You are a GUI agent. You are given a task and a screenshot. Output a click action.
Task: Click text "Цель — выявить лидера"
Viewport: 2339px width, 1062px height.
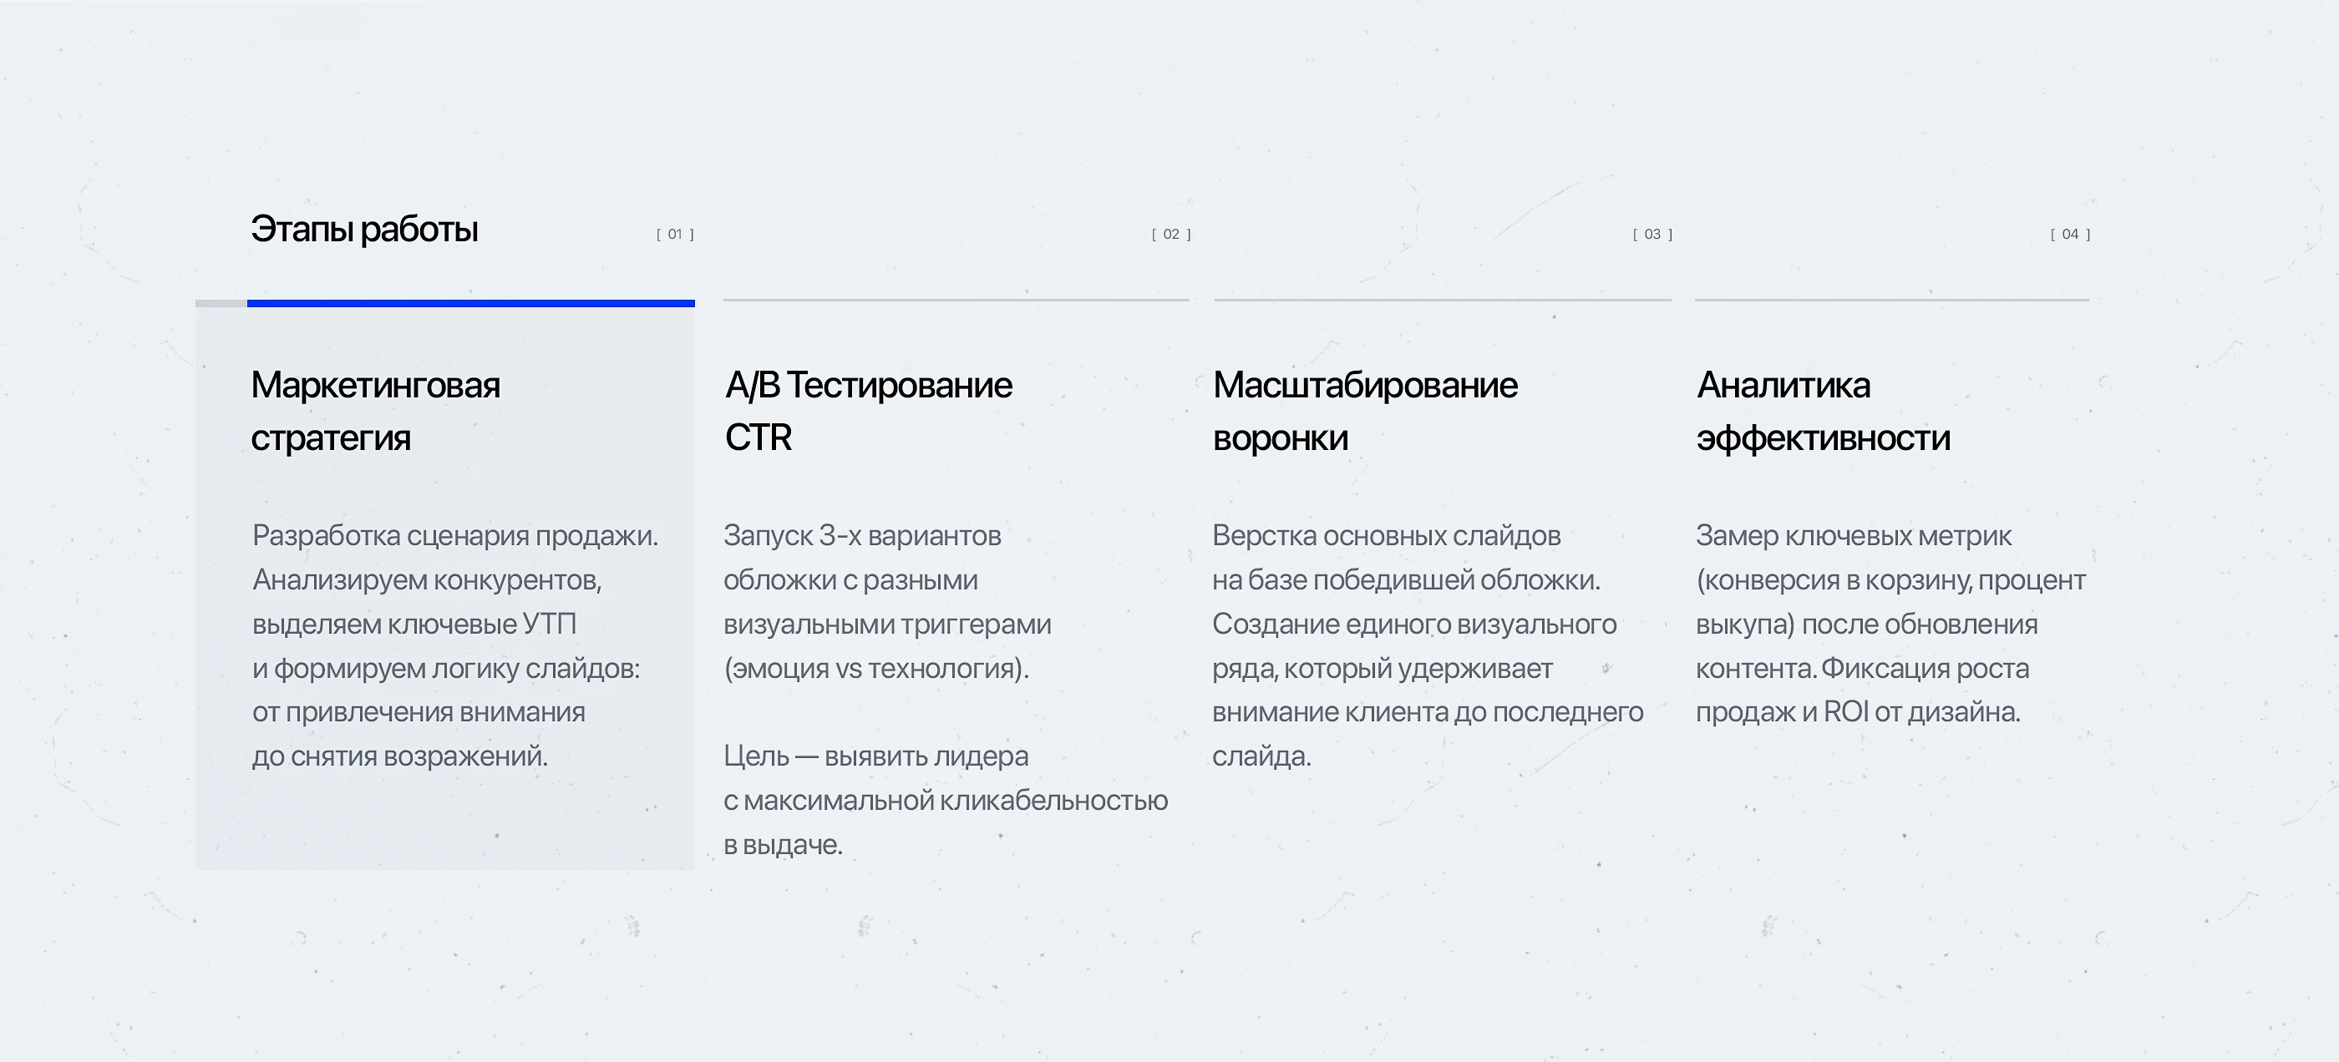(x=875, y=756)
